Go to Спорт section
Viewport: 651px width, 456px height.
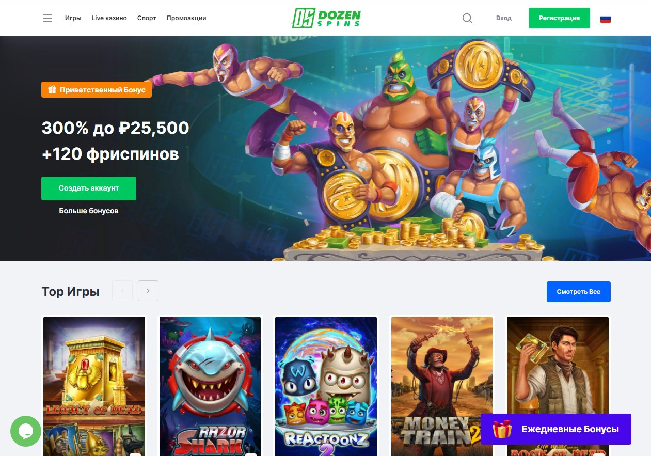click(147, 18)
